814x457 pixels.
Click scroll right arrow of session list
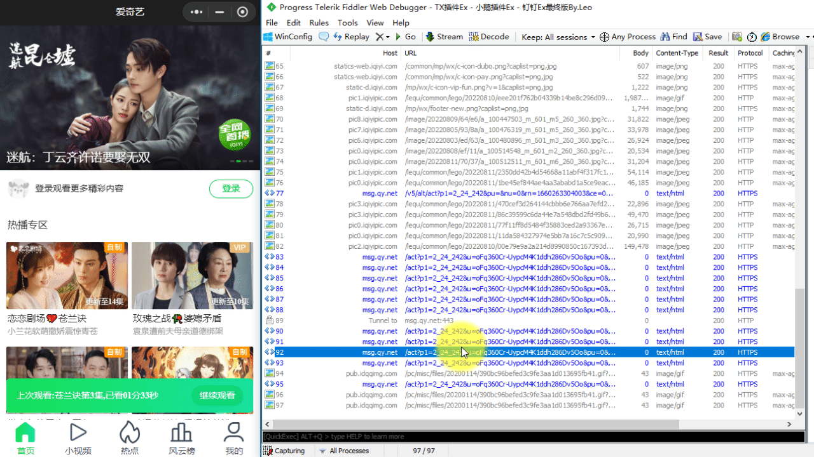[790, 424]
